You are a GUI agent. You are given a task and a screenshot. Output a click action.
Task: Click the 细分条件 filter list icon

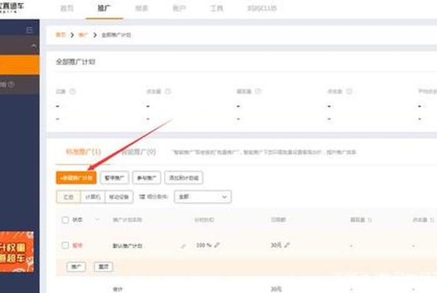point(142,197)
